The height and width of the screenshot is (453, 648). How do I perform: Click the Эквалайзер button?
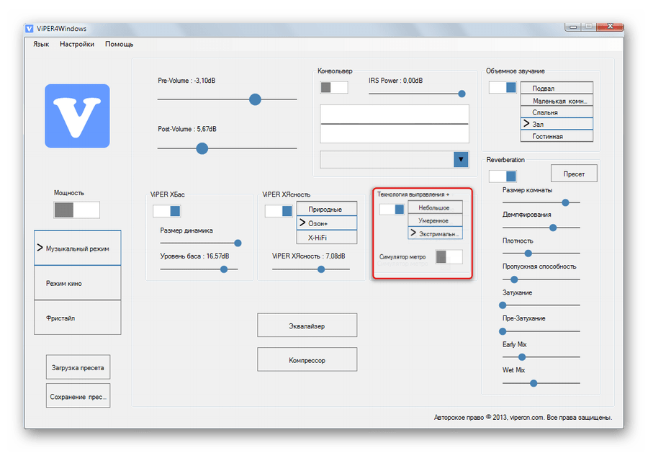point(307,326)
